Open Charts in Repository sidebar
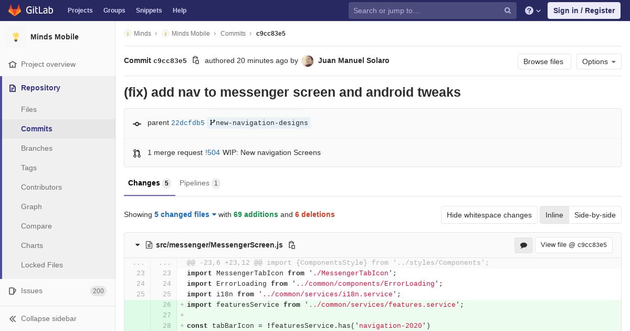630x331 pixels. (32, 245)
